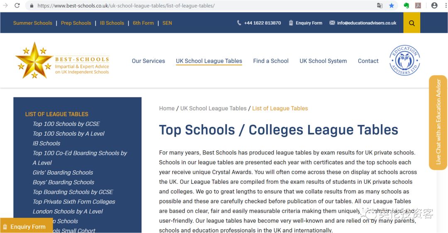
Task: Click the browser forward arrow
Action: (x=5, y=5)
